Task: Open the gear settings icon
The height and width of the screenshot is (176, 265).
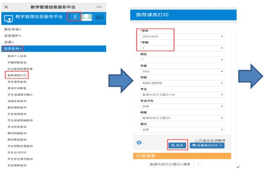Action: (x=139, y=143)
